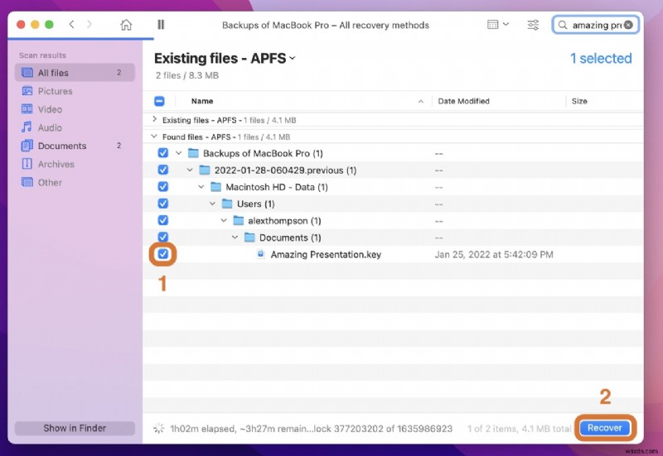This screenshot has width=663, height=456.
Task: Collapse Macintosh HD - Data folder
Action: (201, 187)
